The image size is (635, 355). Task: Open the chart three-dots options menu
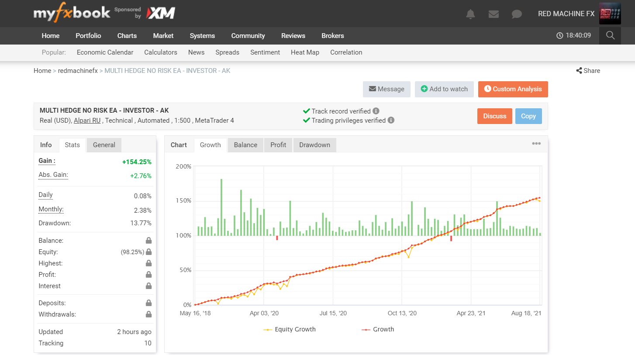pyautogui.click(x=536, y=144)
